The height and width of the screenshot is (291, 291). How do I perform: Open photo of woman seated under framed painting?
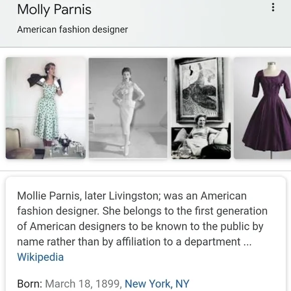pyautogui.click(x=201, y=108)
